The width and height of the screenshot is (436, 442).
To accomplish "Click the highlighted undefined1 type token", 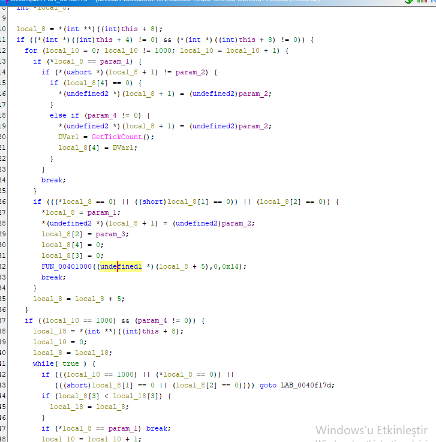I will pos(121,266).
